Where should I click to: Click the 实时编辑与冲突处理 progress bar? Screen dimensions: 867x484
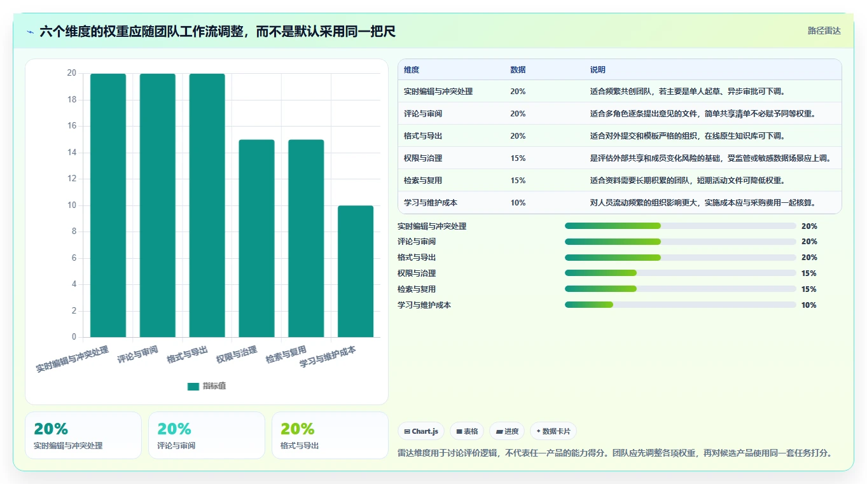pos(681,226)
